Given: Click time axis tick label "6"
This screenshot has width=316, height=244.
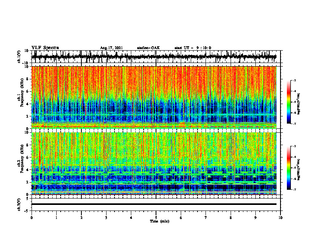Looking at the screenshot, I should pos(181,218).
